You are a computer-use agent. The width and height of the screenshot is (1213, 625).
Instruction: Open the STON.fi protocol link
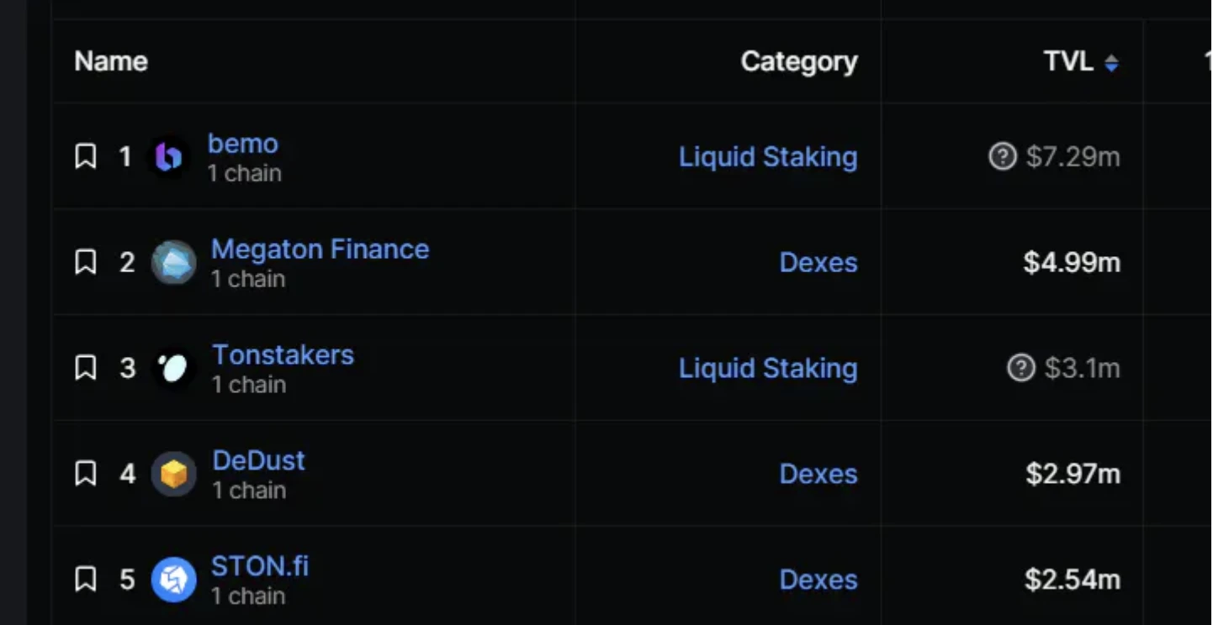point(260,567)
